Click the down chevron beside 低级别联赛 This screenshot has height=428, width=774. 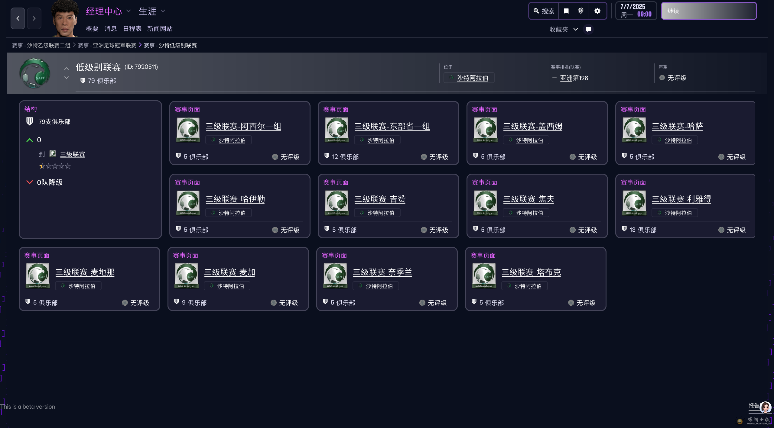[x=67, y=78]
